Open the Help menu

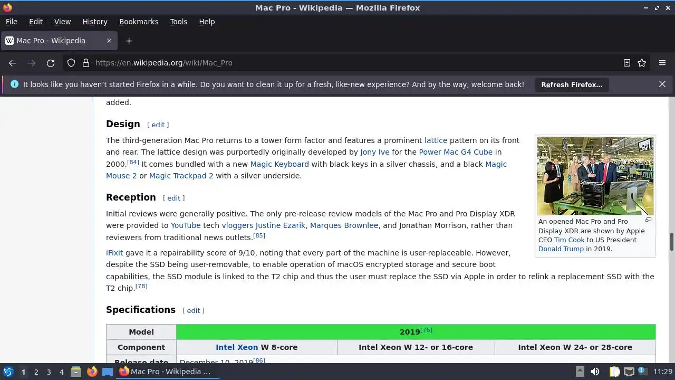(207, 22)
